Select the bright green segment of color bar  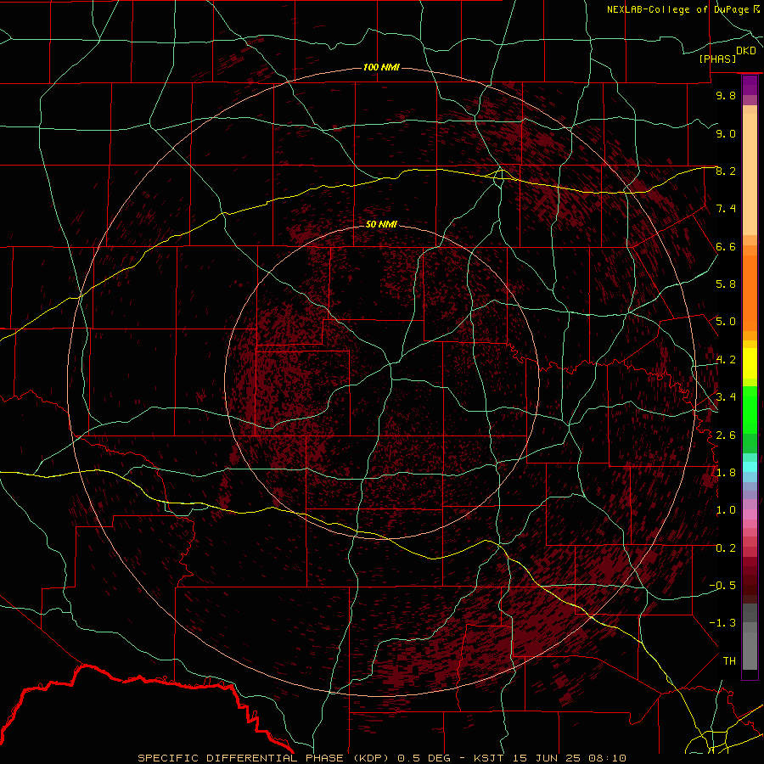(x=750, y=409)
